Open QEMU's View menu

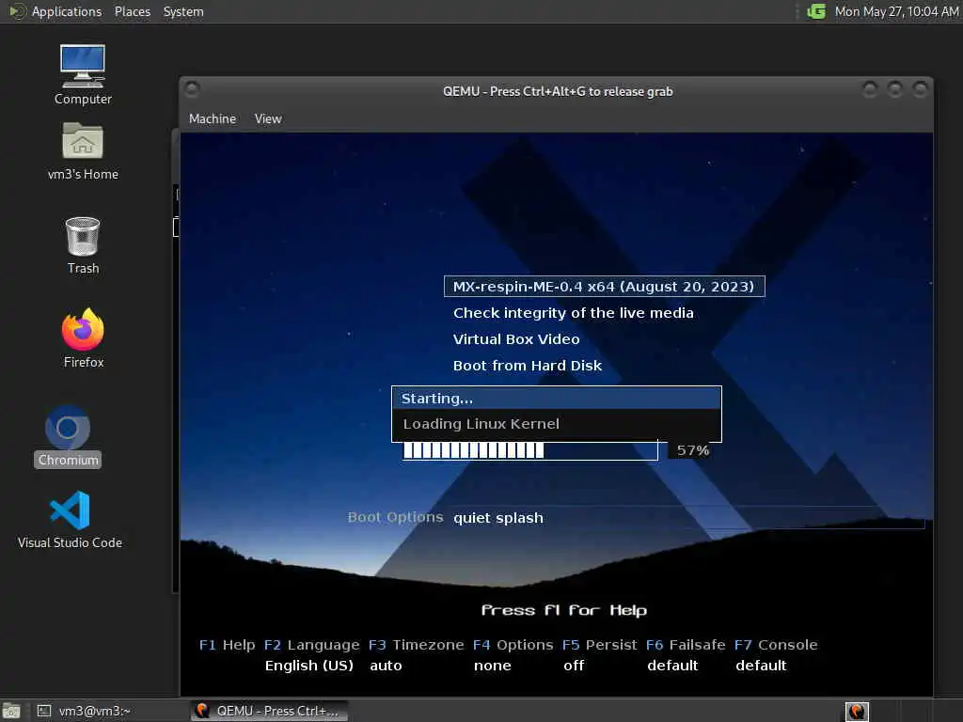tap(268, 118)
